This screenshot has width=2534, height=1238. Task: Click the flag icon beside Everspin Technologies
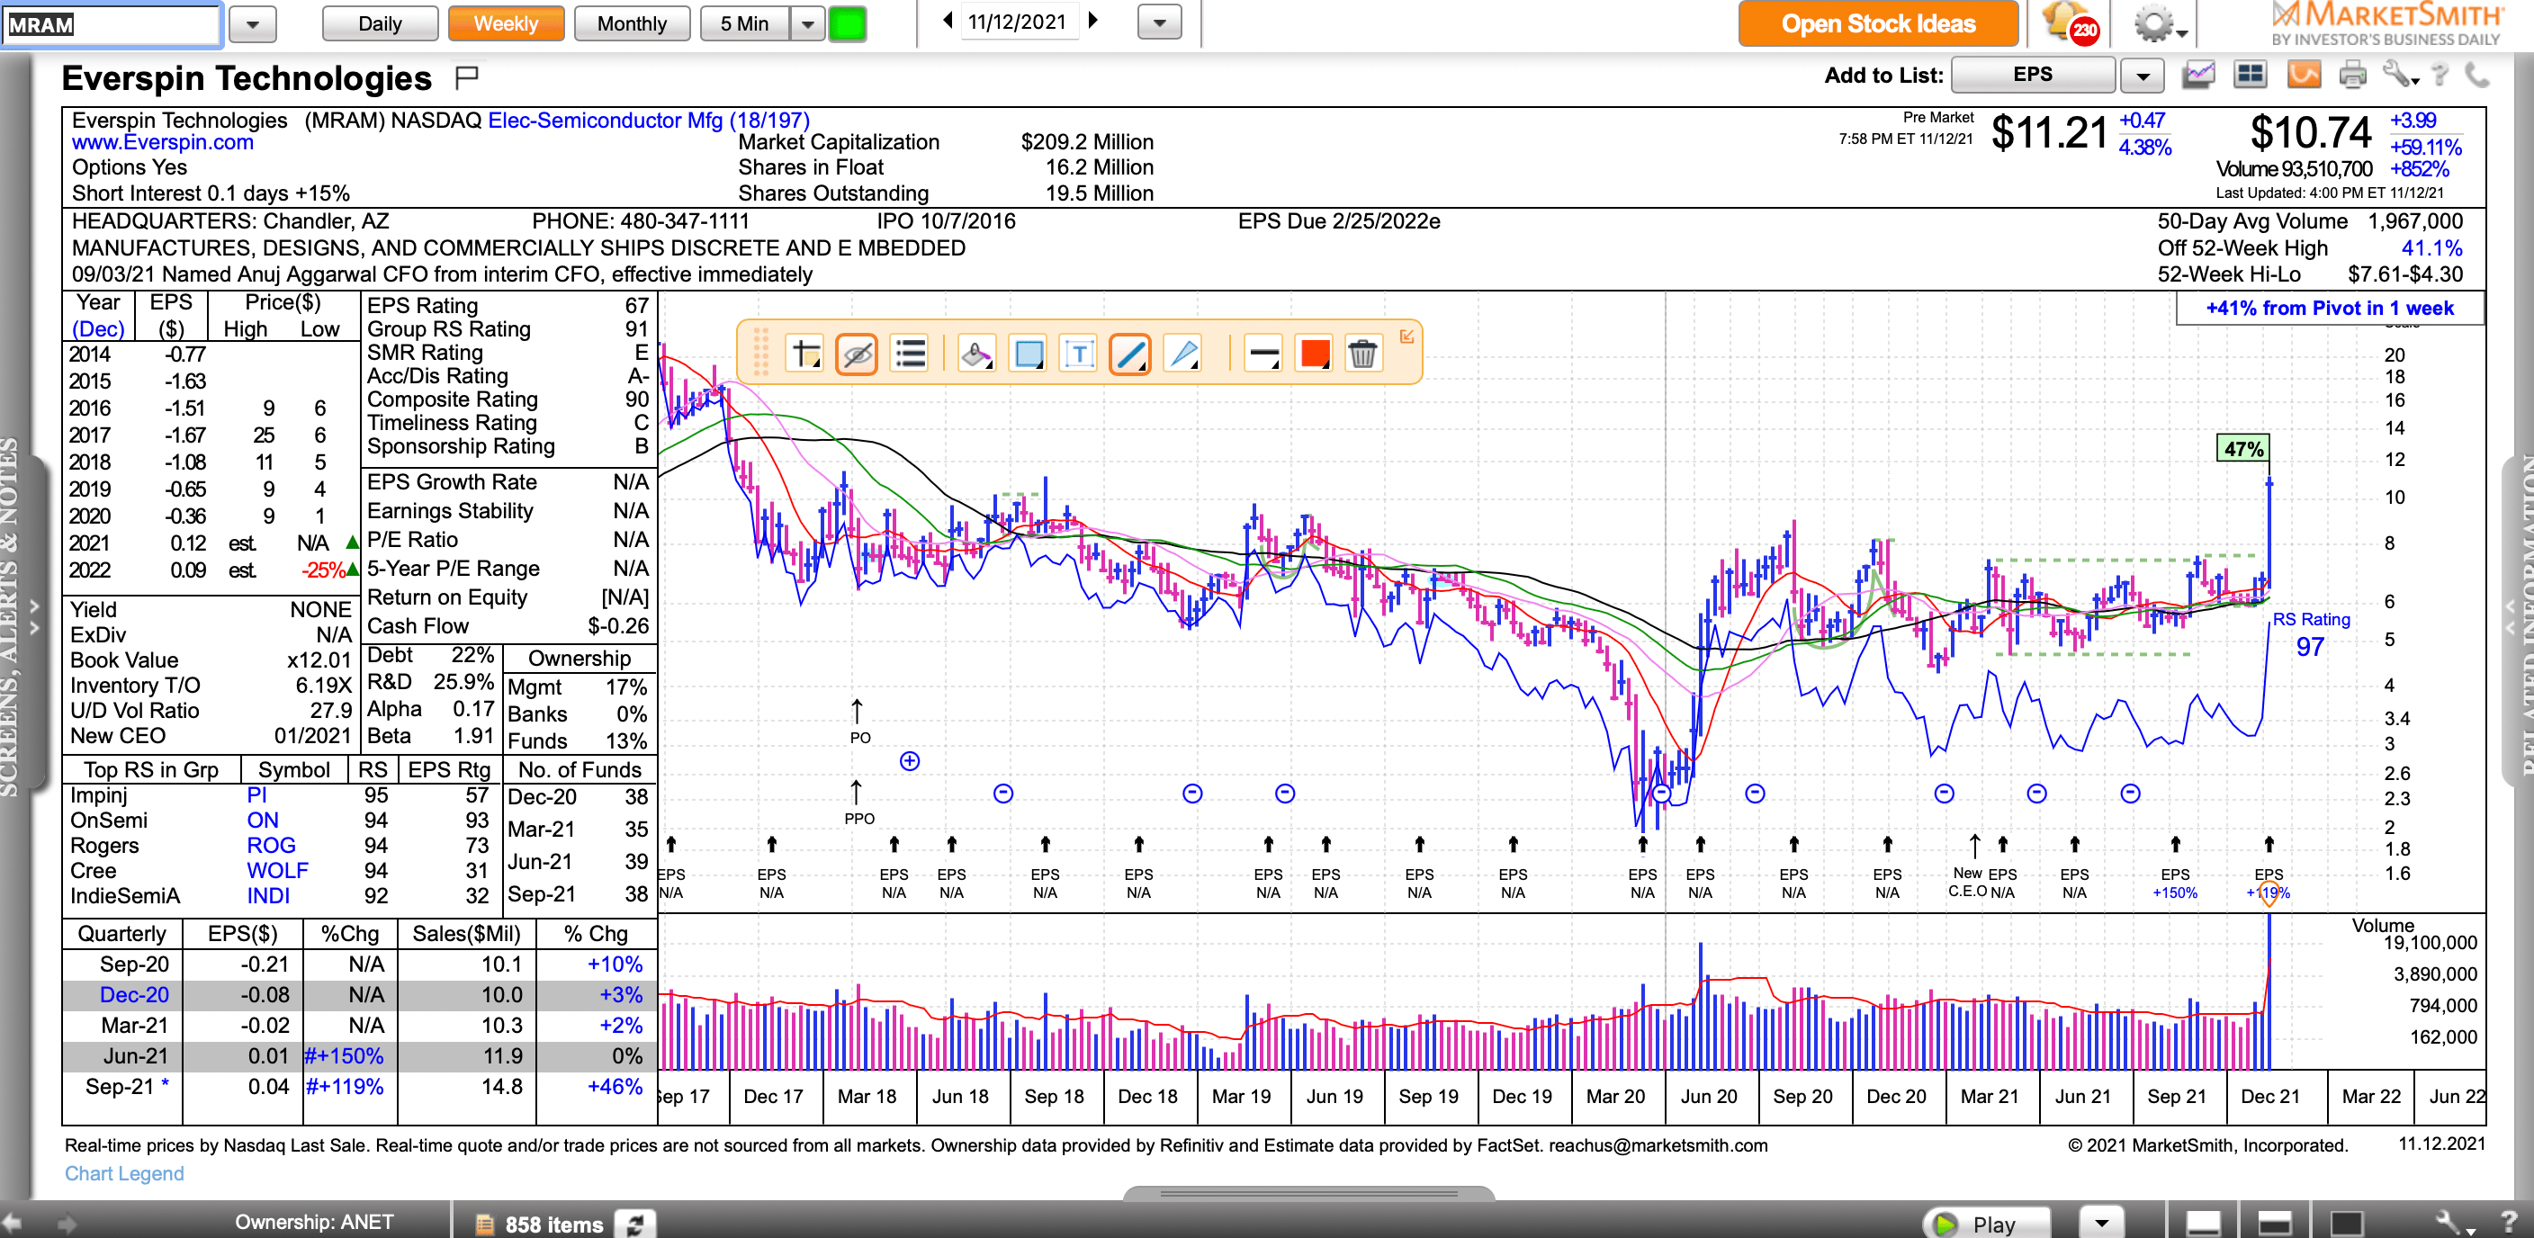click(x=466, y=76)
